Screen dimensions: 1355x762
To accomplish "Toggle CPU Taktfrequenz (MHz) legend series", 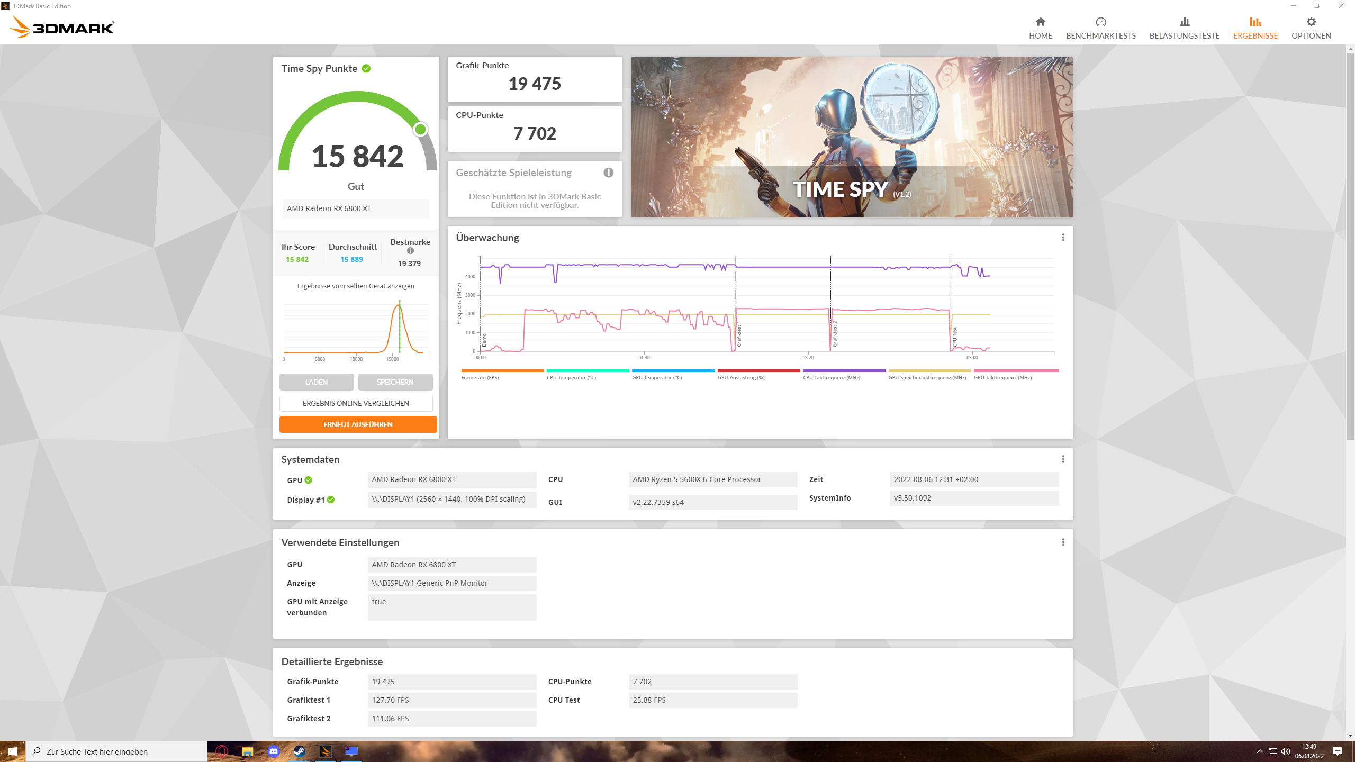I will tap(831, 377).
